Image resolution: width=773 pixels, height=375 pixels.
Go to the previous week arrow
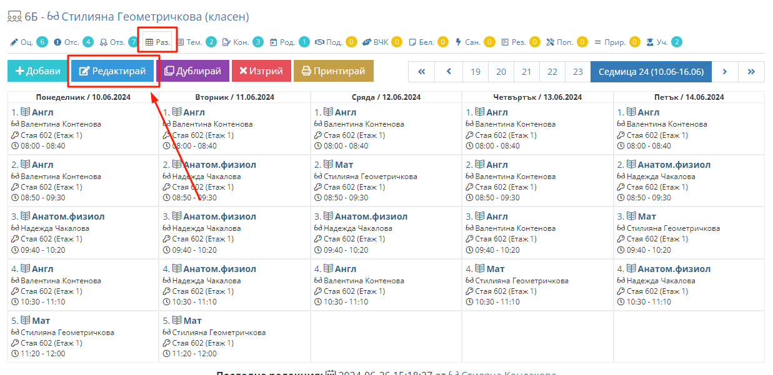tap(449, 72)
